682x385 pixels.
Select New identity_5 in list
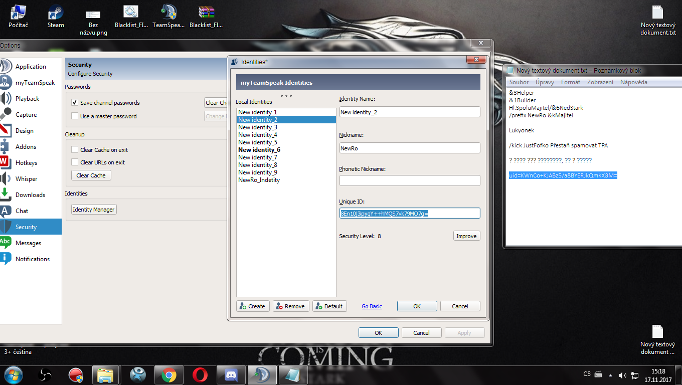(286, 142)
